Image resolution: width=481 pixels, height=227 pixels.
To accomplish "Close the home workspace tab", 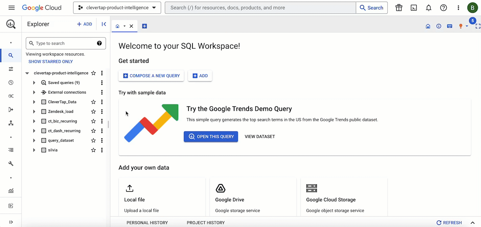I will 131,26.
